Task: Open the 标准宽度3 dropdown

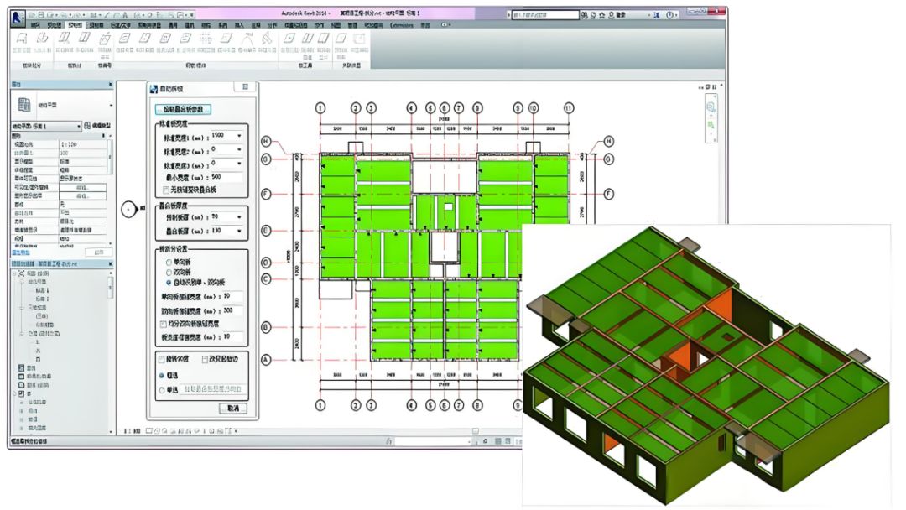Action: [239, 164]
